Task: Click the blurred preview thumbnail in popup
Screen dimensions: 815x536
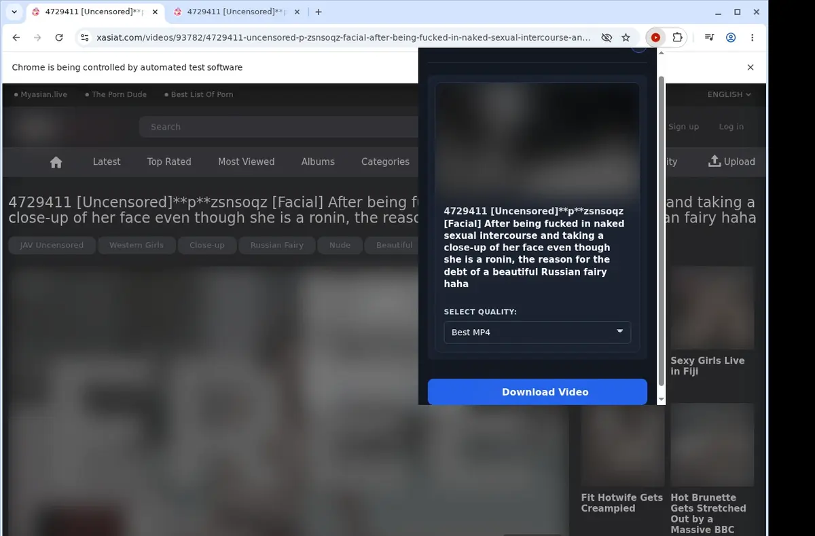Action: [x=537, y=141]
